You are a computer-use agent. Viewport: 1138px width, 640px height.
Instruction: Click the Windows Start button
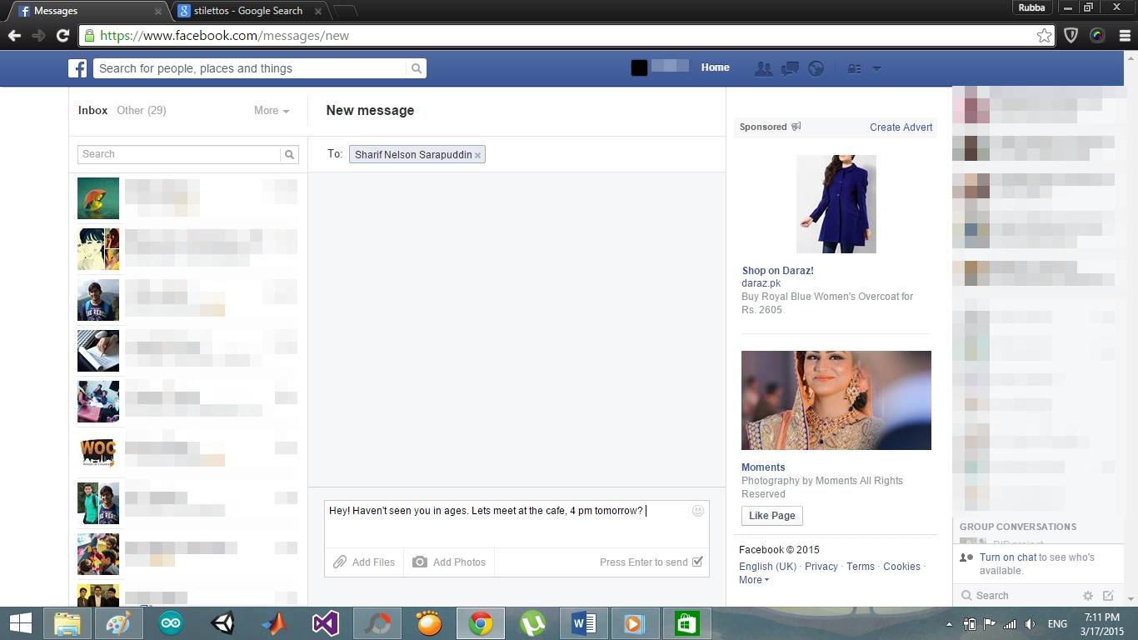point(20,623)
